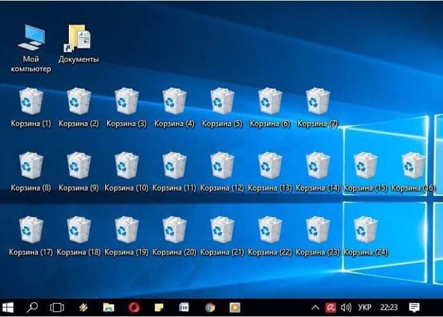The image size is (443, 317).
Task: Open the Windows Start menu
Action: (x=8, y=307)
